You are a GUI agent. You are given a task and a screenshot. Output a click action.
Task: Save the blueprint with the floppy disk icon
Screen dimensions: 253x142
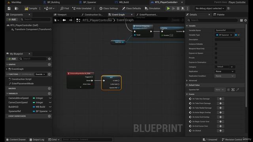point(9,8)
